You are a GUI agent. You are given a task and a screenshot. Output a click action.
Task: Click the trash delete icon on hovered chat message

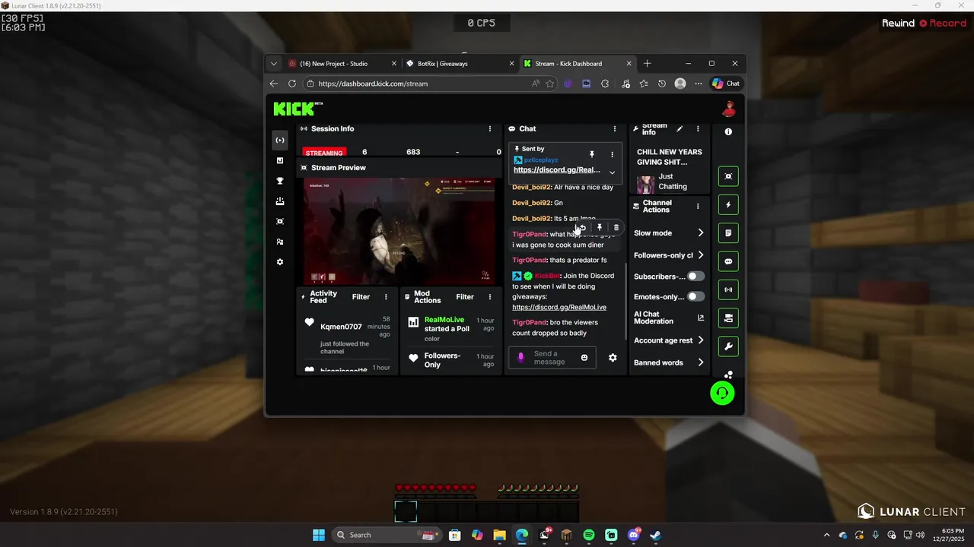pyautogui.click(x=616, y=227)
